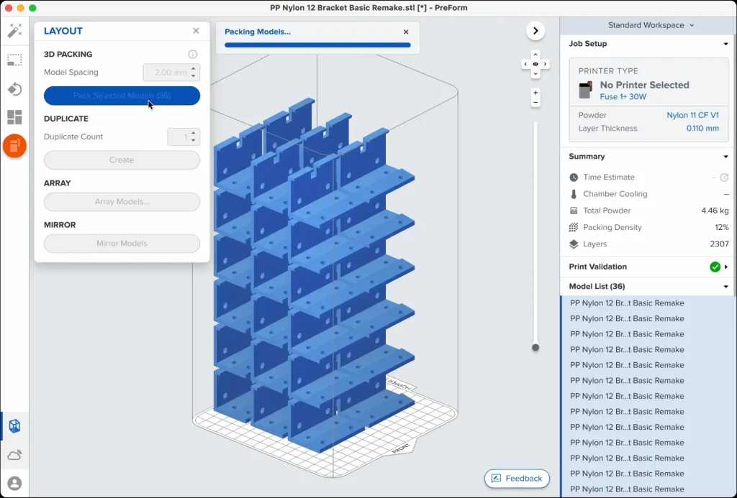737x498 pixels.
Task: Decrease the Duplicate Count
Action: (193, 141)
